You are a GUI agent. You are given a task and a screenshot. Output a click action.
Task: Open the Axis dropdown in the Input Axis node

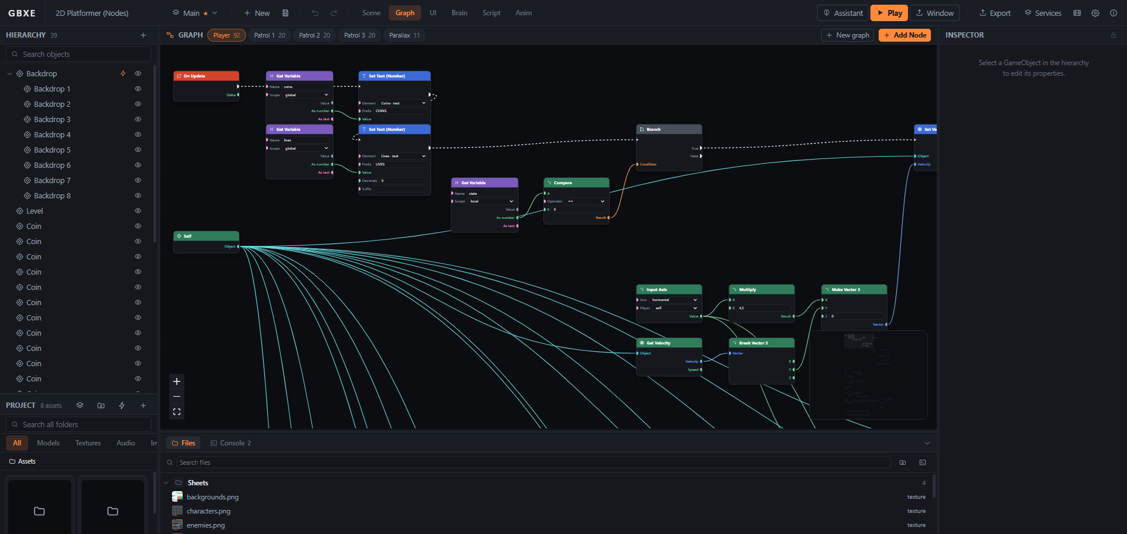(x=674, y=300)
